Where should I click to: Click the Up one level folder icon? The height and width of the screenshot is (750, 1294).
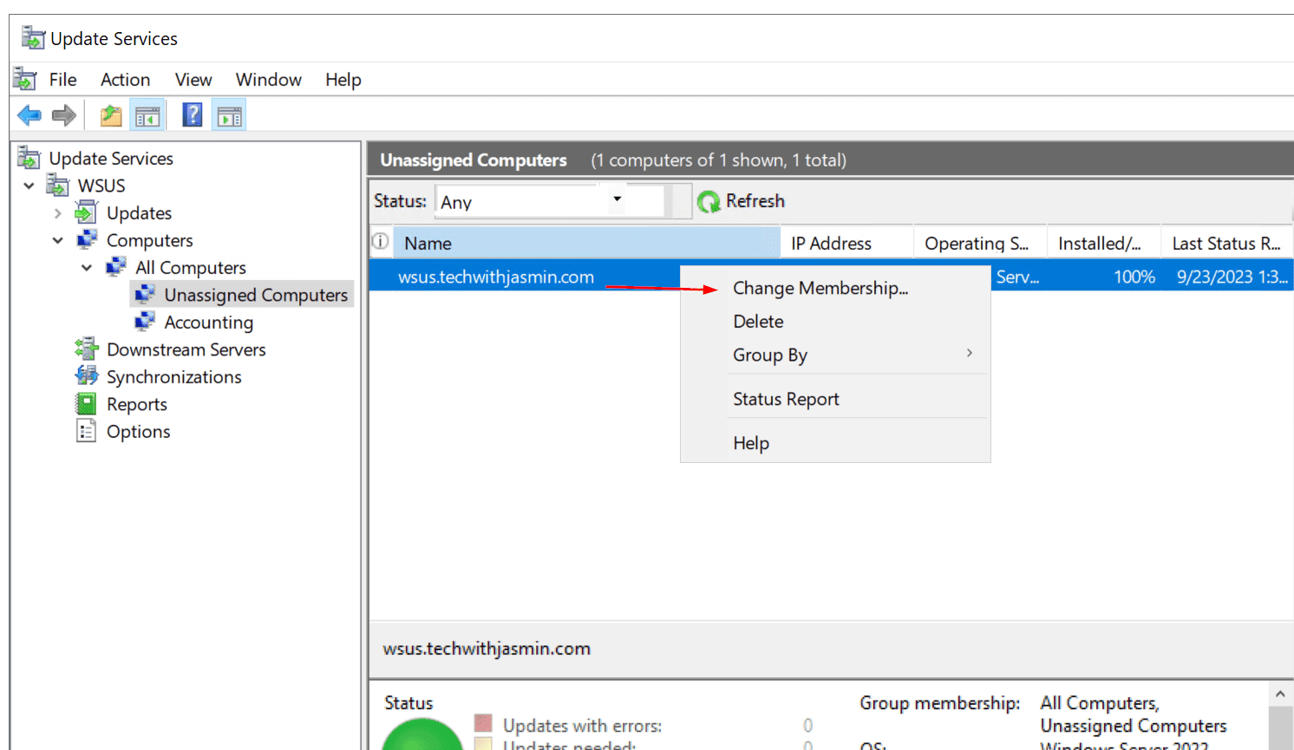[111, 114]
